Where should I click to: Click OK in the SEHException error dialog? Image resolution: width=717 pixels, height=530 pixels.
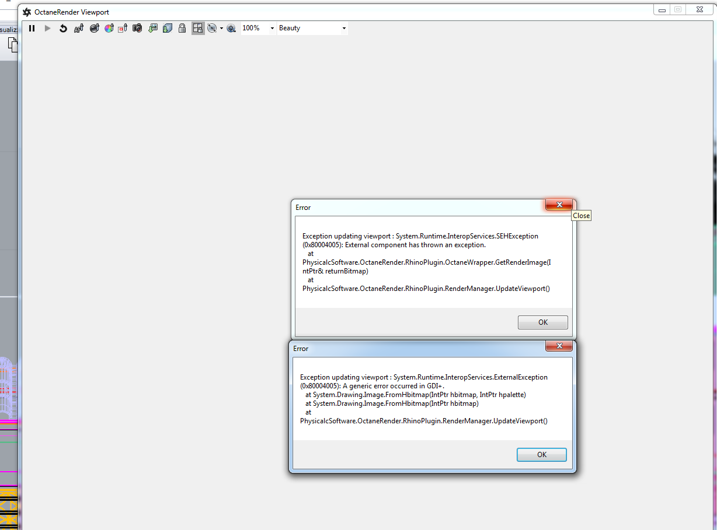(x=542, y=322)
